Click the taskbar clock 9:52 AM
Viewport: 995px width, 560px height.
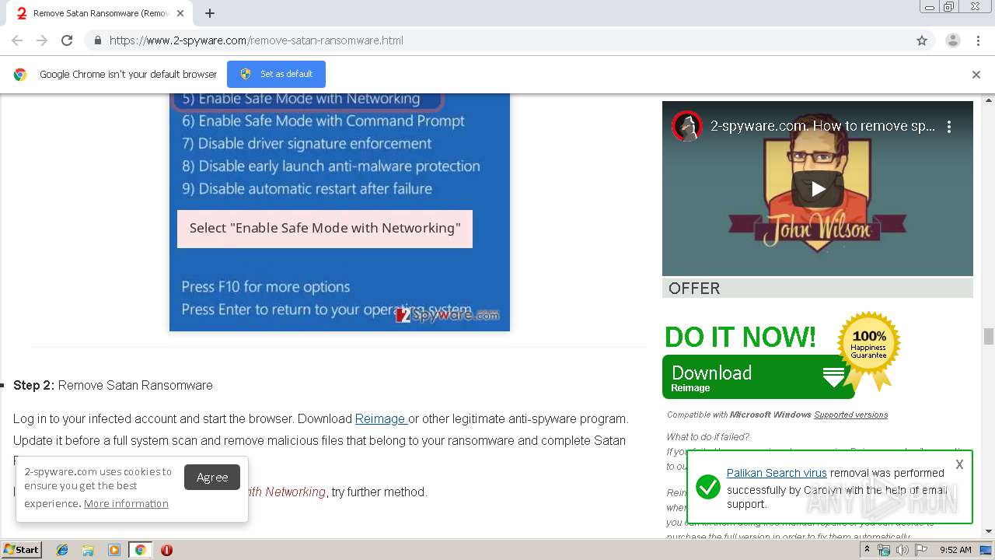(955, 550)
